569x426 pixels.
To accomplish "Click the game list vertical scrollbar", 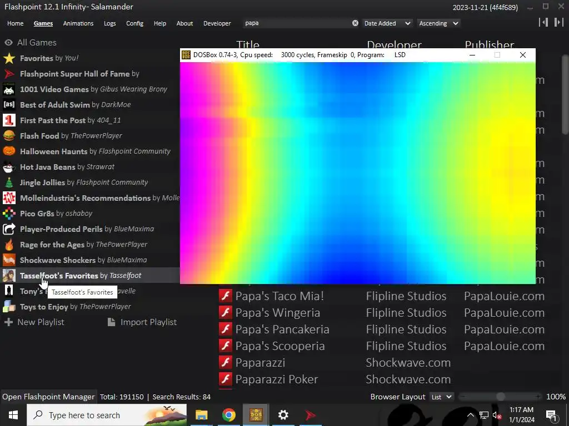I will [x=565, y=94].
